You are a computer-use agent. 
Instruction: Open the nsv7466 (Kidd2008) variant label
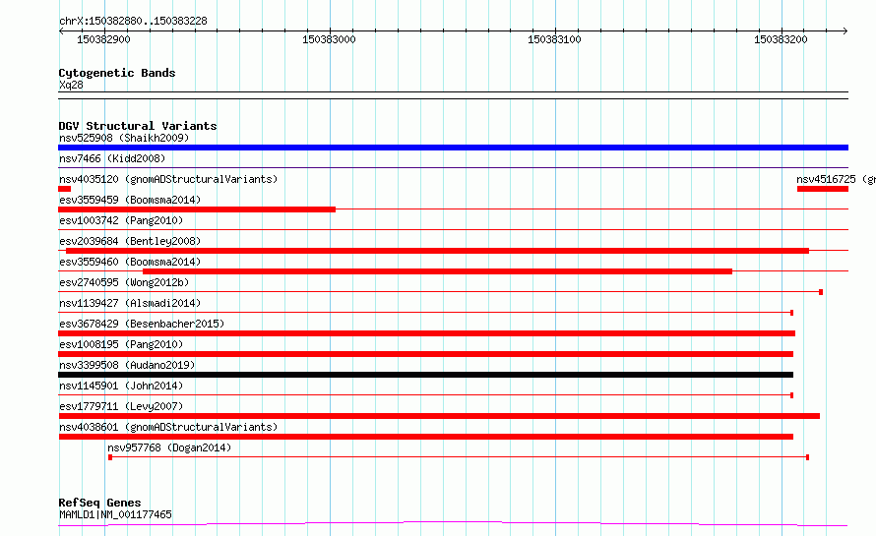pos(112,158)
